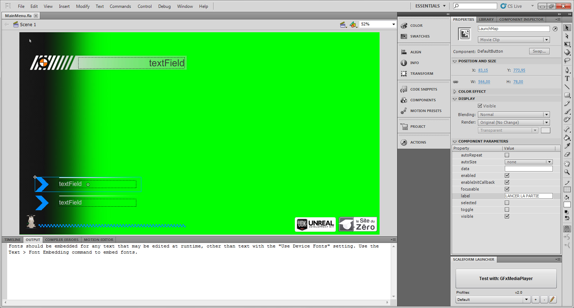Open the Modify menu
The width and height of the screenshot is (574, 308).
coord(83,6)
